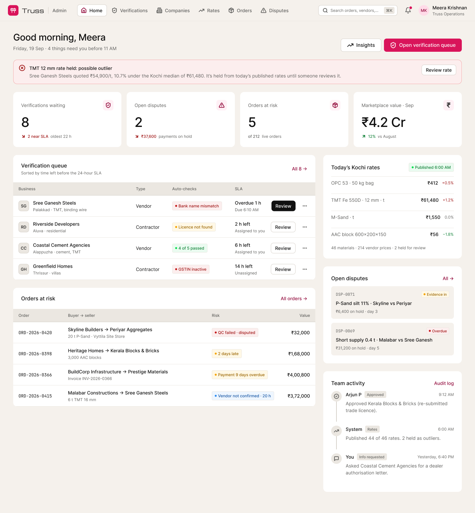This screenshot has width=475, height=513.
Task: Click the Truss logo icon
Action: tap(13, 11)
